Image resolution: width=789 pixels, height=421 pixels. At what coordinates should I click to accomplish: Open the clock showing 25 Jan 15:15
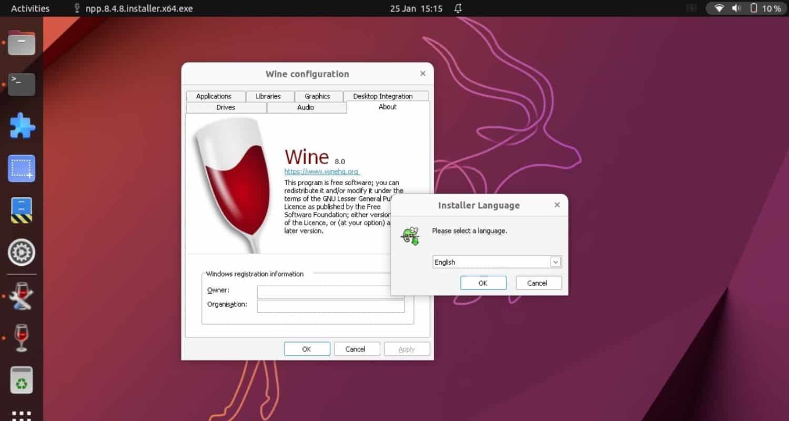click(416, 8)
